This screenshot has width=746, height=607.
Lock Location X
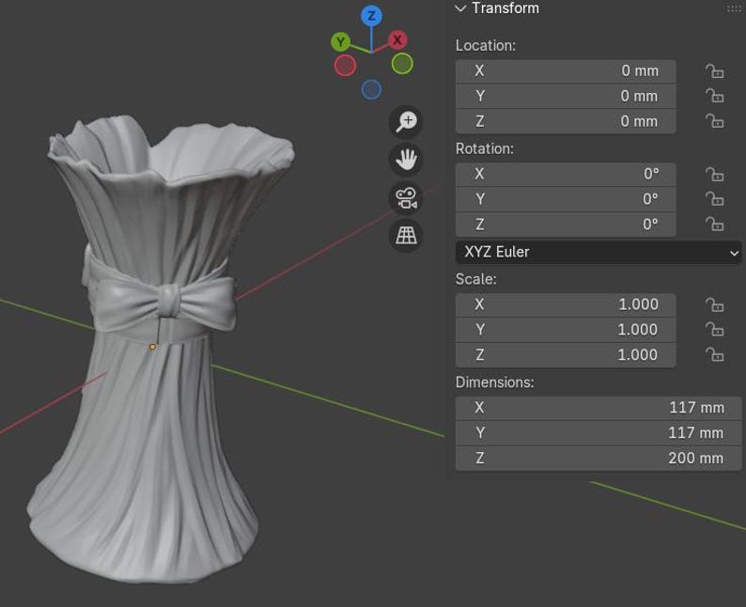(x=715, y=71)
